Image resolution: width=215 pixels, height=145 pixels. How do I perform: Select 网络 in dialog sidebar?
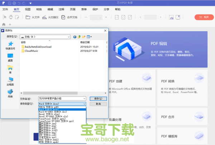click(x=10, y=93)
